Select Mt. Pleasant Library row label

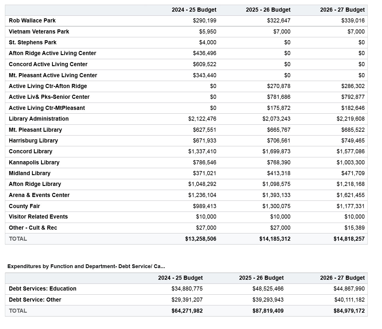pos(35,130)
